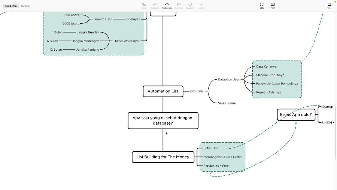Select the Bakar Duit node
This screenshot has width=337, height=190.
pos(211,148)
